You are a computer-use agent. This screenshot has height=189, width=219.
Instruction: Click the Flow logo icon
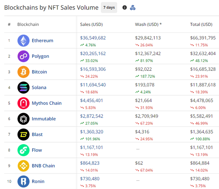point(23,150)
